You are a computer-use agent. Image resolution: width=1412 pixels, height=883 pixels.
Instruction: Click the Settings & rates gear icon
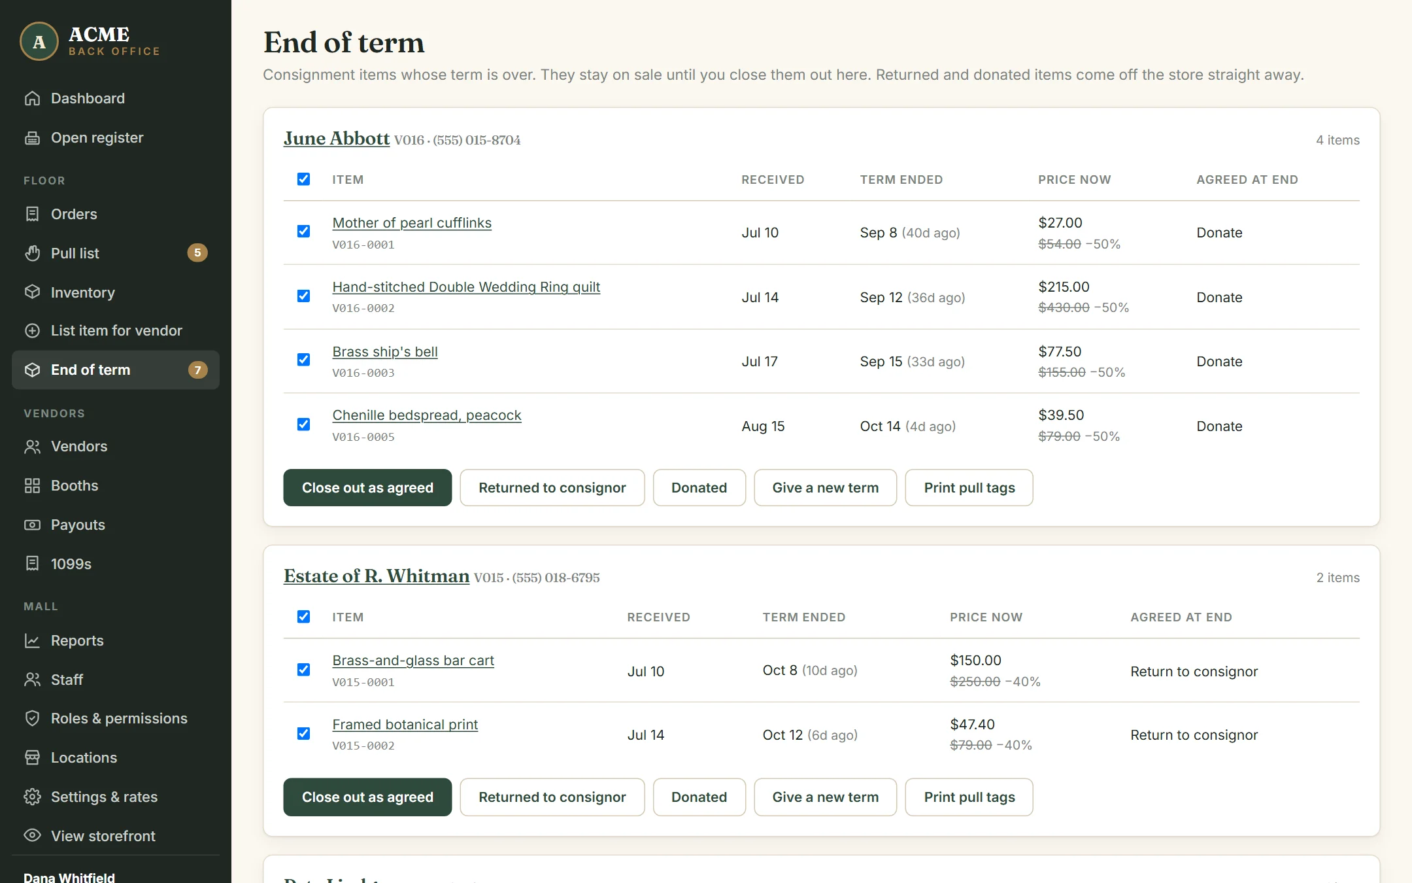(32, 797)
